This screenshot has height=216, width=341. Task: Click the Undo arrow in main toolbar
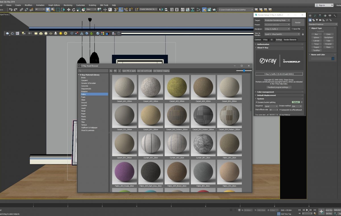(x=11, y=9)
